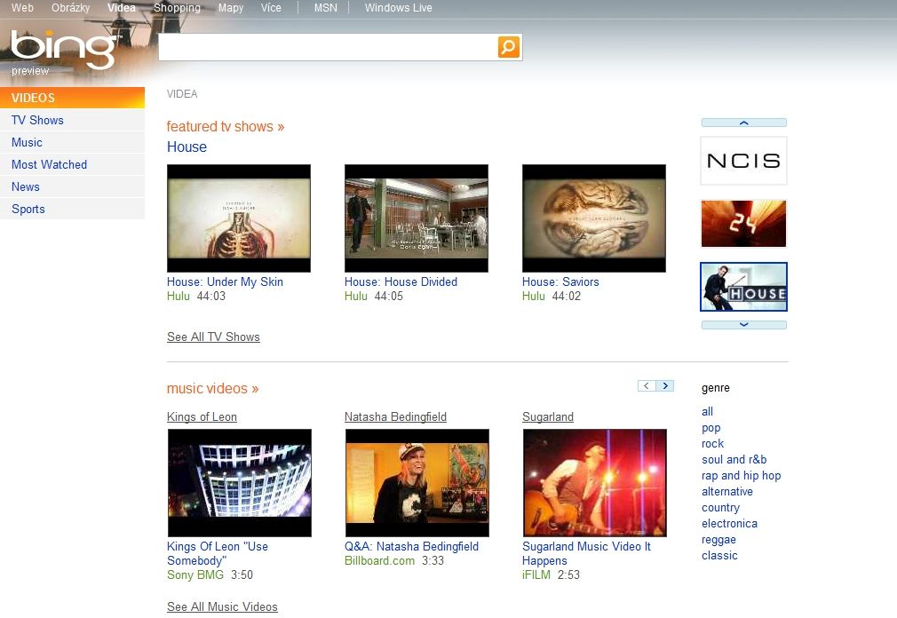Screen dimensions: 897x618
Task: Open House: House Divided title link
Action: pyautogui.click(x=401, y=281)
